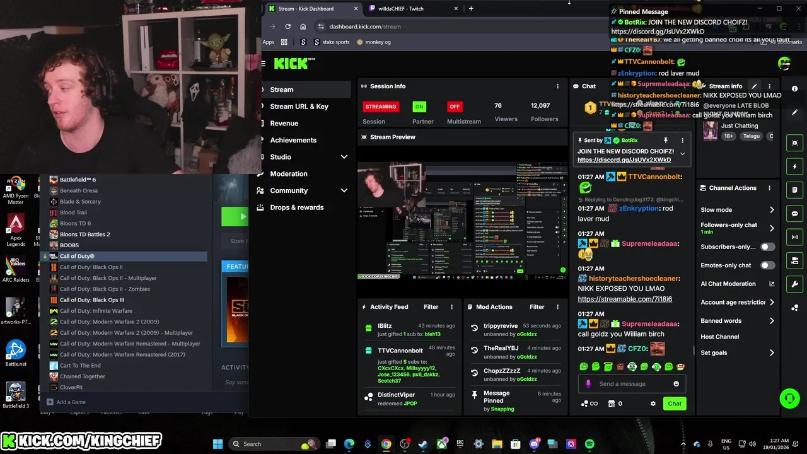Open Mod Actions Filter
807x454 pixels.
(537, 307)
